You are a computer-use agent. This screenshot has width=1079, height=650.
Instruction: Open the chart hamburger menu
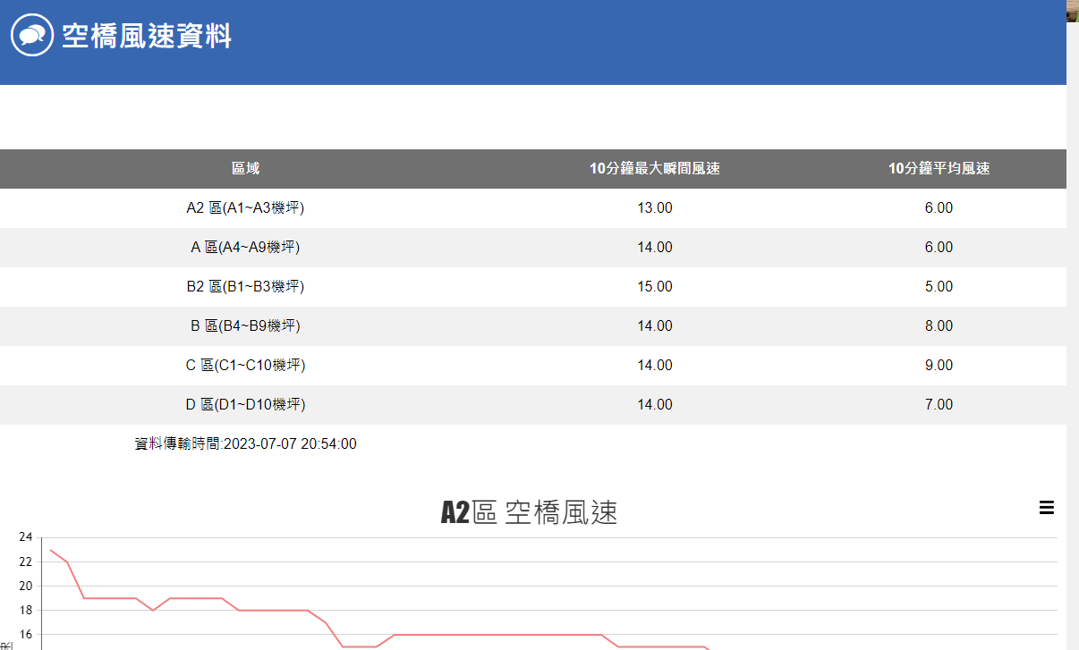coord(1046,508)
